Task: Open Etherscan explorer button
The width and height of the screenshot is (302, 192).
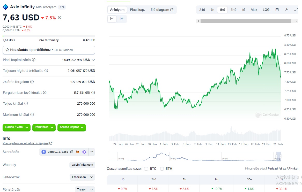Action: 79,177
